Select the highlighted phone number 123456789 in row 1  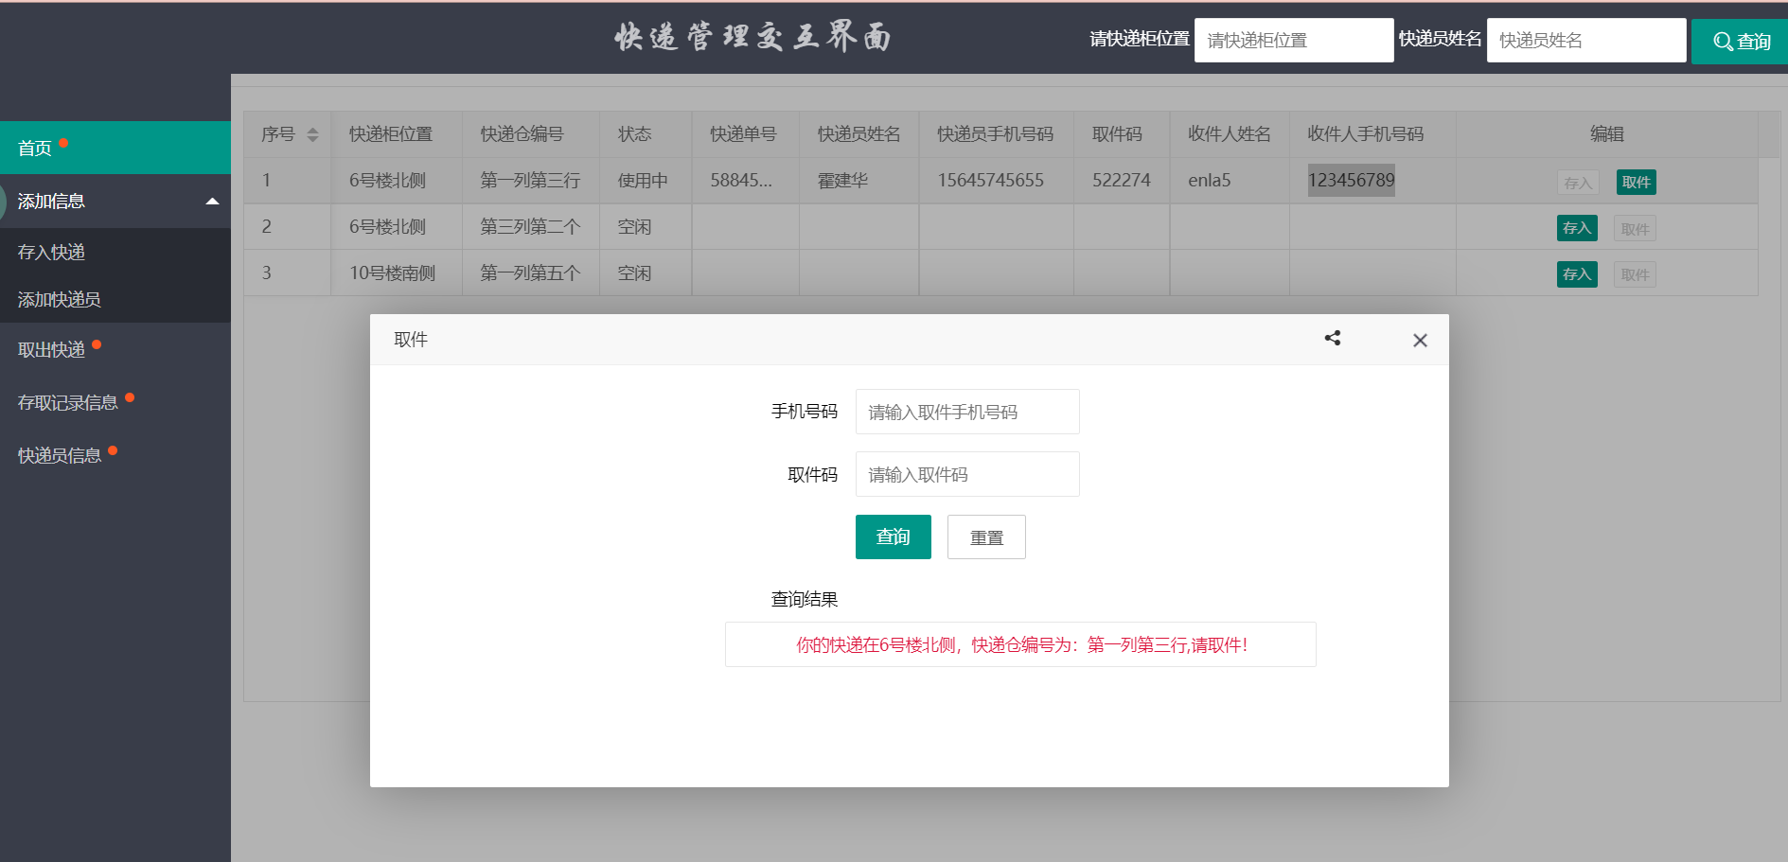1351,180
